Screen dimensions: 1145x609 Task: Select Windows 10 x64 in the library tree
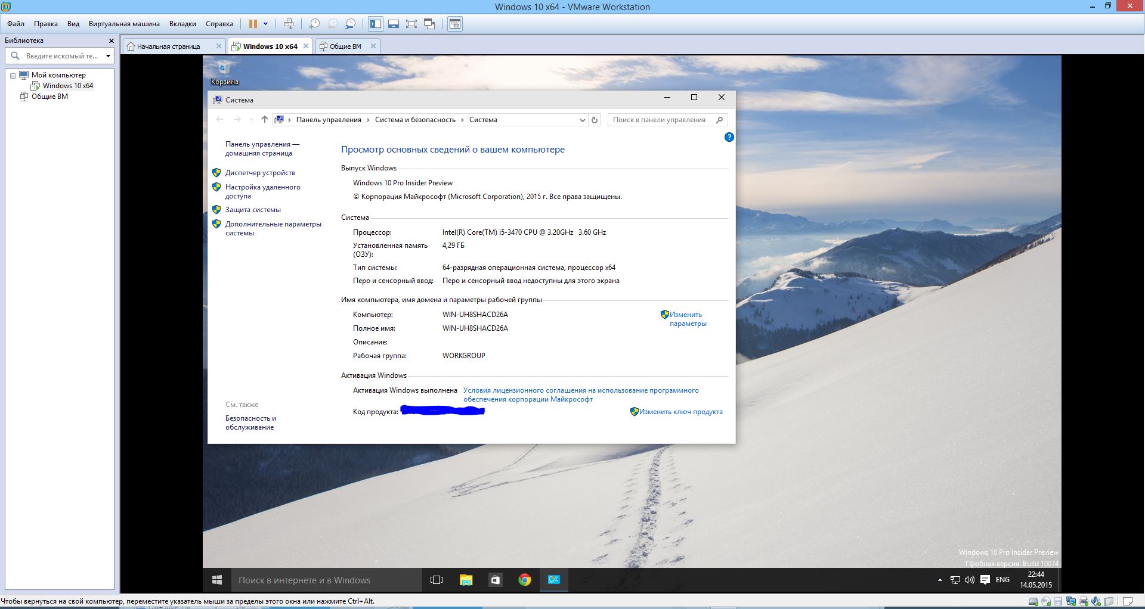click(67, 86)
